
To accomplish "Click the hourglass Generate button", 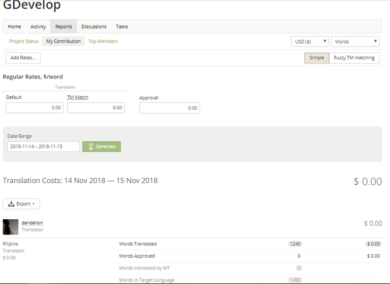I will [102, 146].
